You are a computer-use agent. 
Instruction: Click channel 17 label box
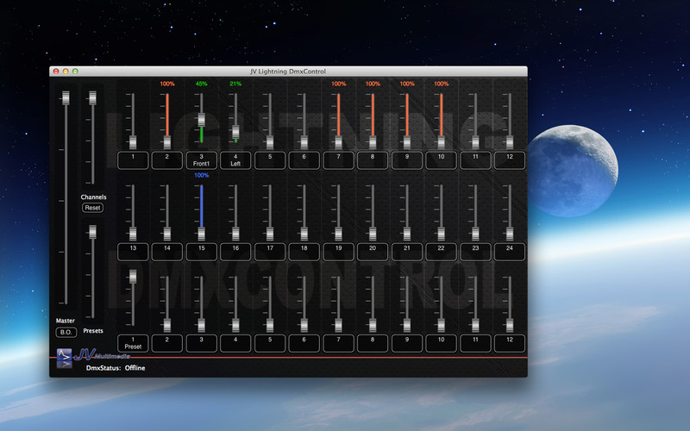point(270,252)
